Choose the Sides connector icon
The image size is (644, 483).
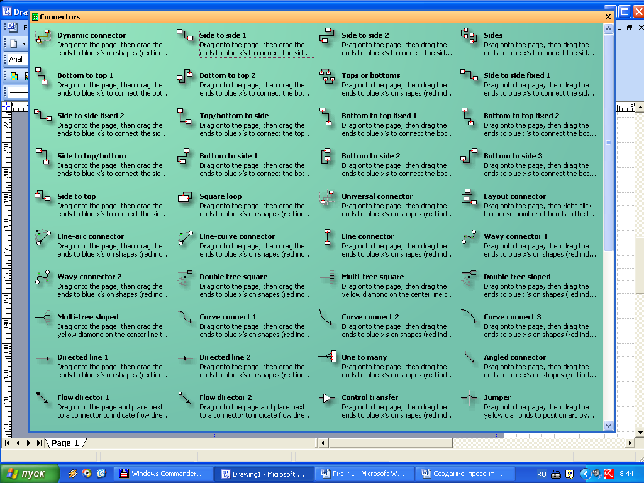469,36
